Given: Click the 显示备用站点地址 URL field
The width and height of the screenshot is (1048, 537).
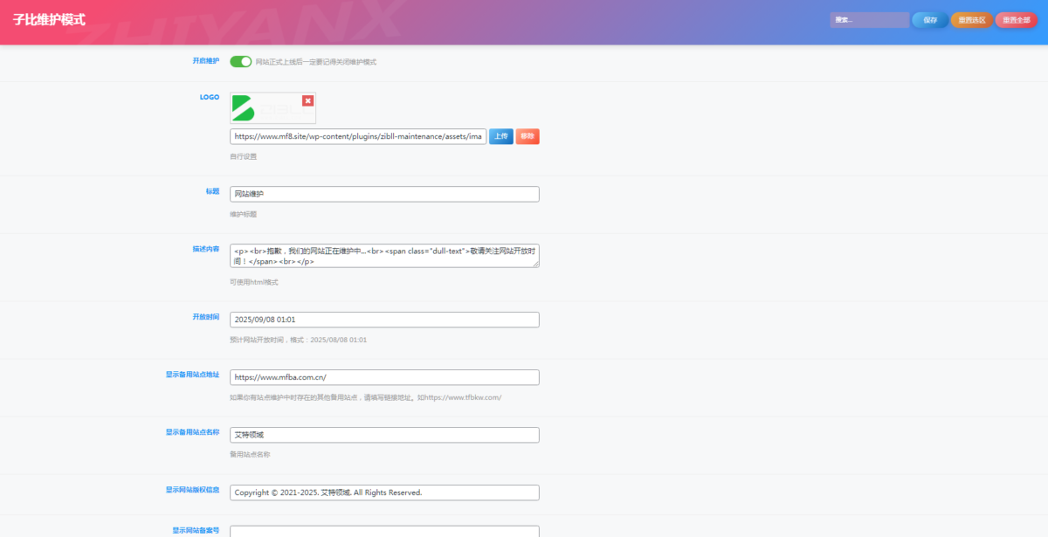Looking at the screenshot, I should click(384, 377).
